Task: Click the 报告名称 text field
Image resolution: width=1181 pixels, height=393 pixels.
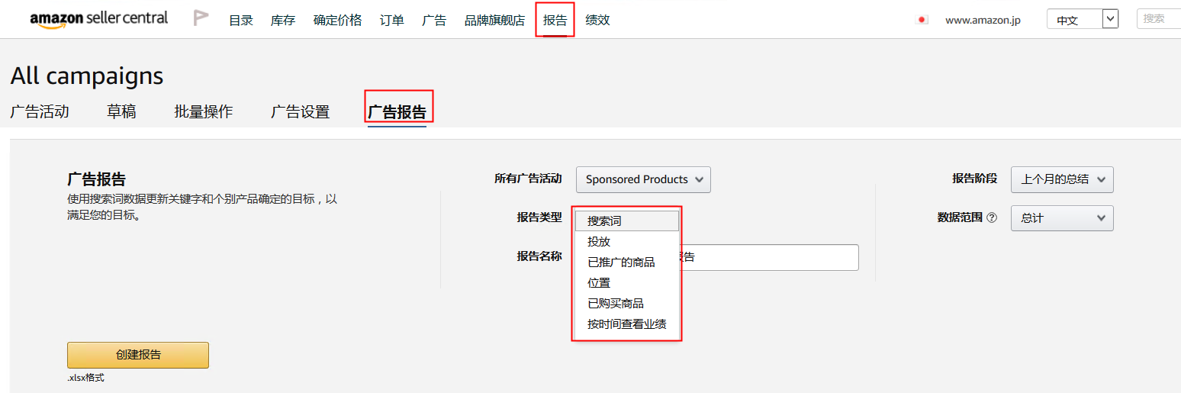Action: 771,258
